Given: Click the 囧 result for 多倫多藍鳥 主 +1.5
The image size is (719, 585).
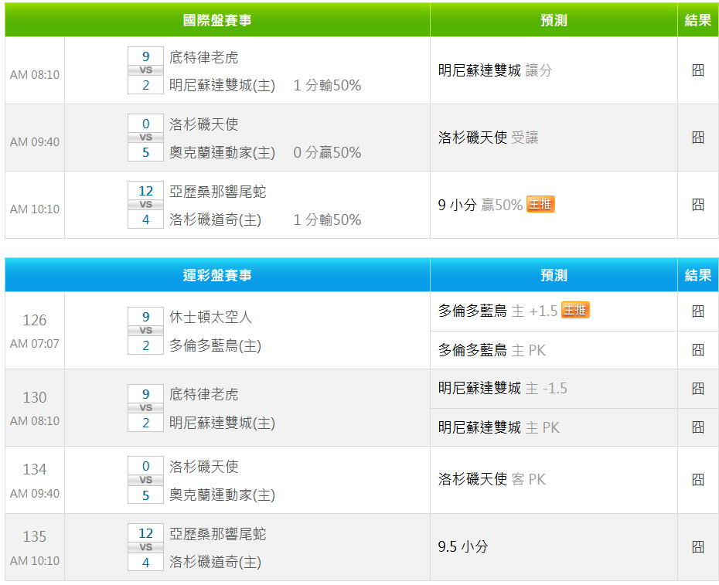Looking at the screenshot, I should tap(698, 311).
